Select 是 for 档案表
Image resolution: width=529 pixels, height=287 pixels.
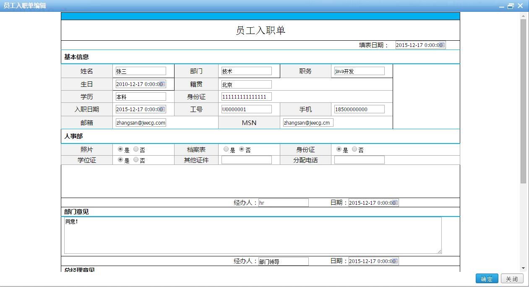coord(226,149)
